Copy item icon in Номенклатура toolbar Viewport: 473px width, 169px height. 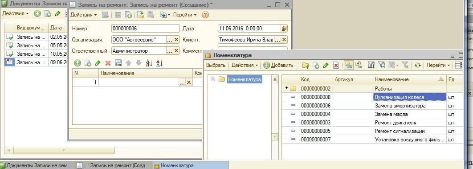(316, 65)
